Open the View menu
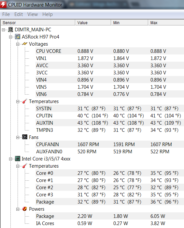The image size is (184, 228). click(33, 14)
